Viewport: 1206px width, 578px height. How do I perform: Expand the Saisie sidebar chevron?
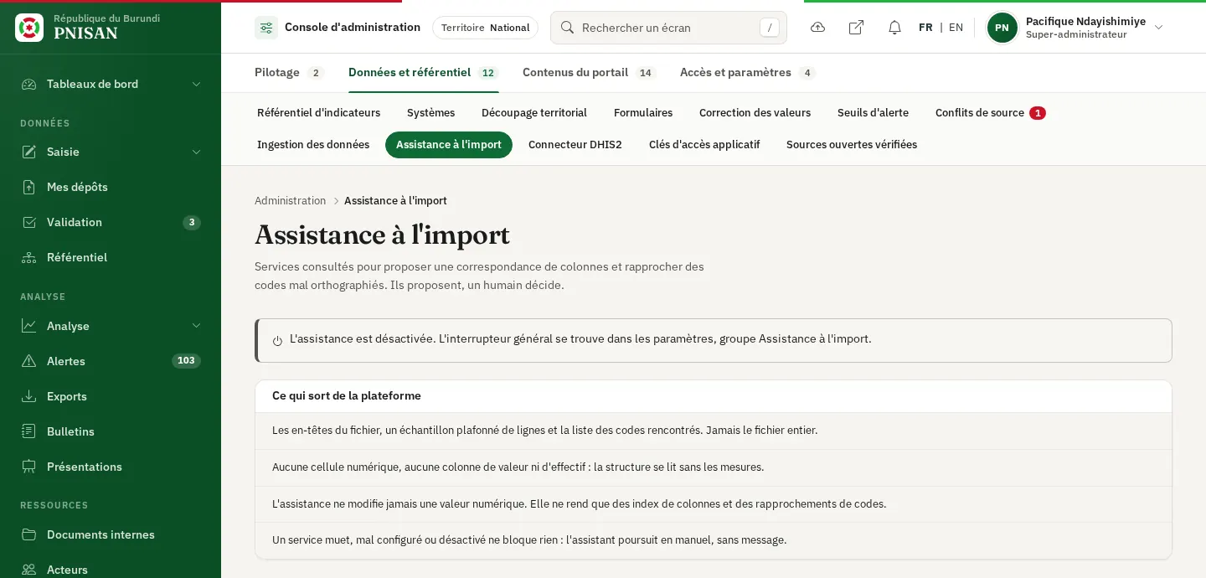point(196,152)
